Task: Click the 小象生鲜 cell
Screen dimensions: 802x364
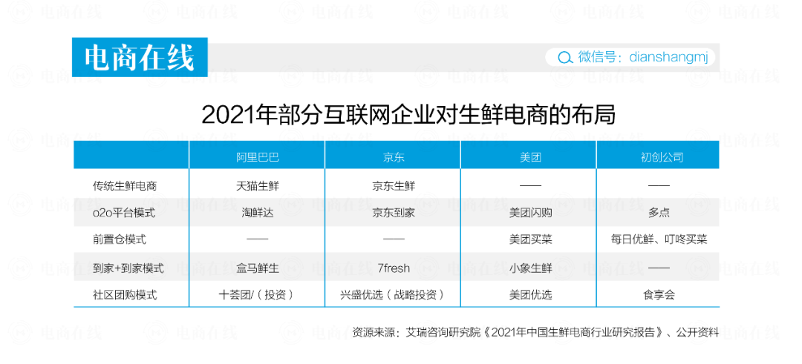Action: tap(530, 268)
